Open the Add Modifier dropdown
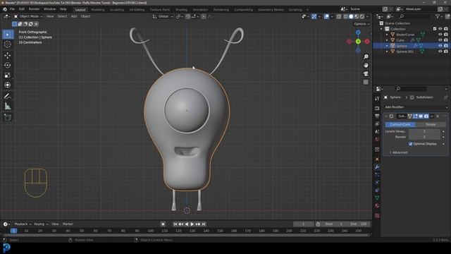Viewport: 451px width, 254px height. pyautogui.click(x=416, y=107)
